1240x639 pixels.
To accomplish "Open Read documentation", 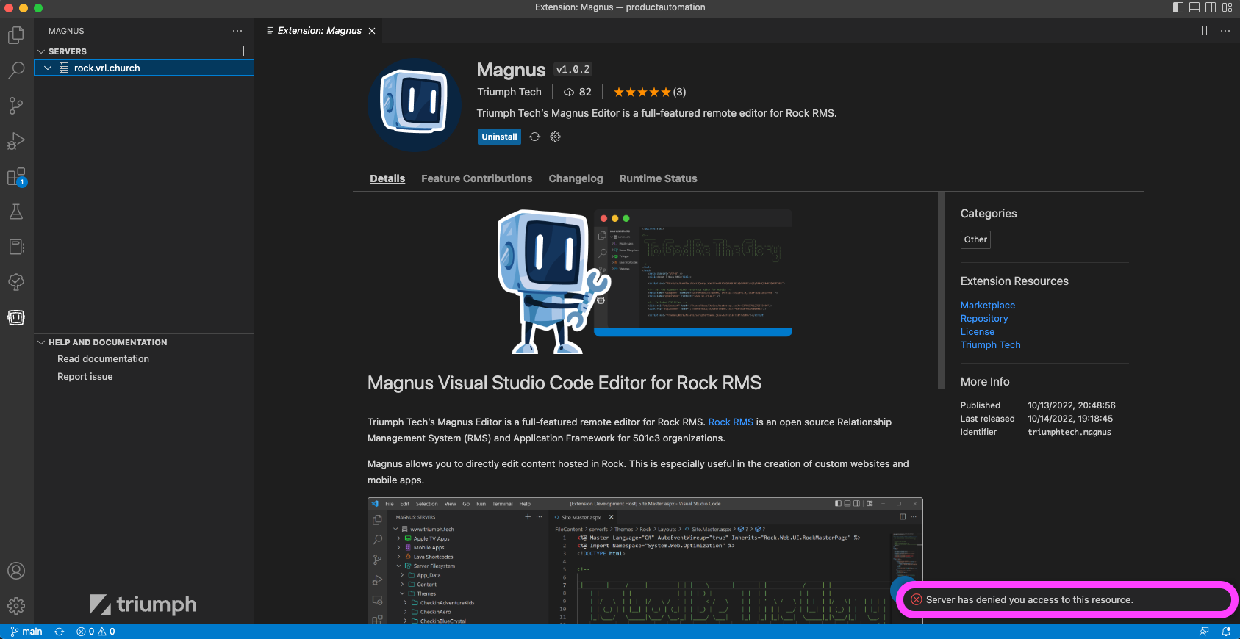I will [x=103, y=359].
